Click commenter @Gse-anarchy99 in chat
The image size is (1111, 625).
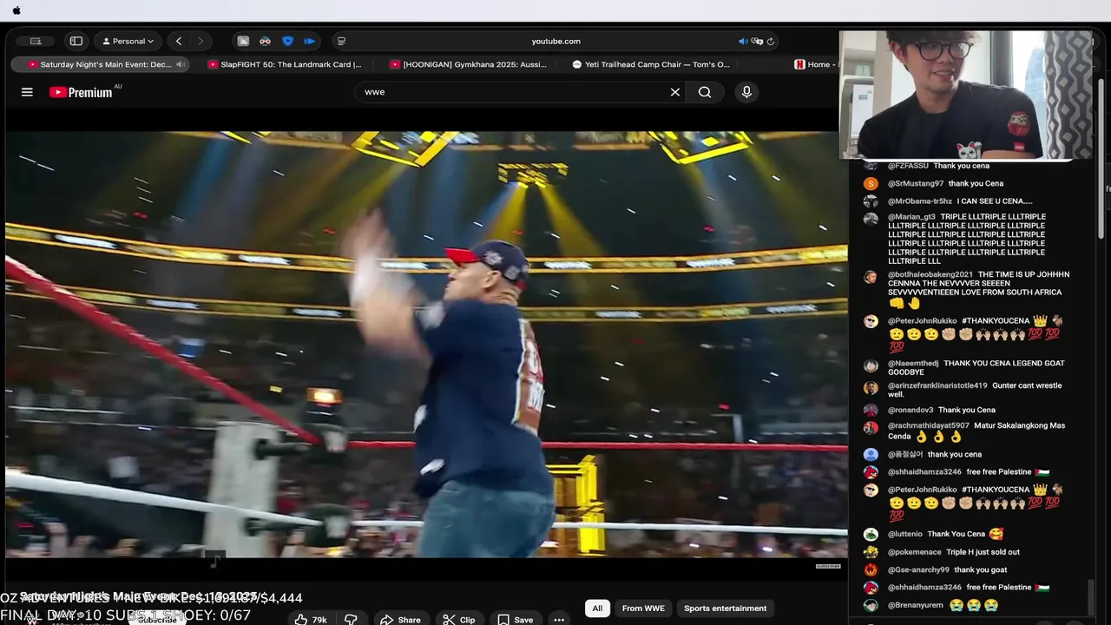click(918, 570)
